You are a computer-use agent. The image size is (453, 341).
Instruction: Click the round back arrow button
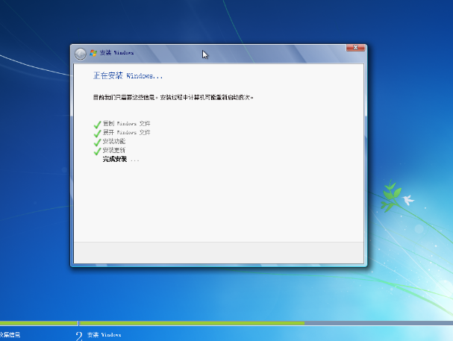[81, 54]
